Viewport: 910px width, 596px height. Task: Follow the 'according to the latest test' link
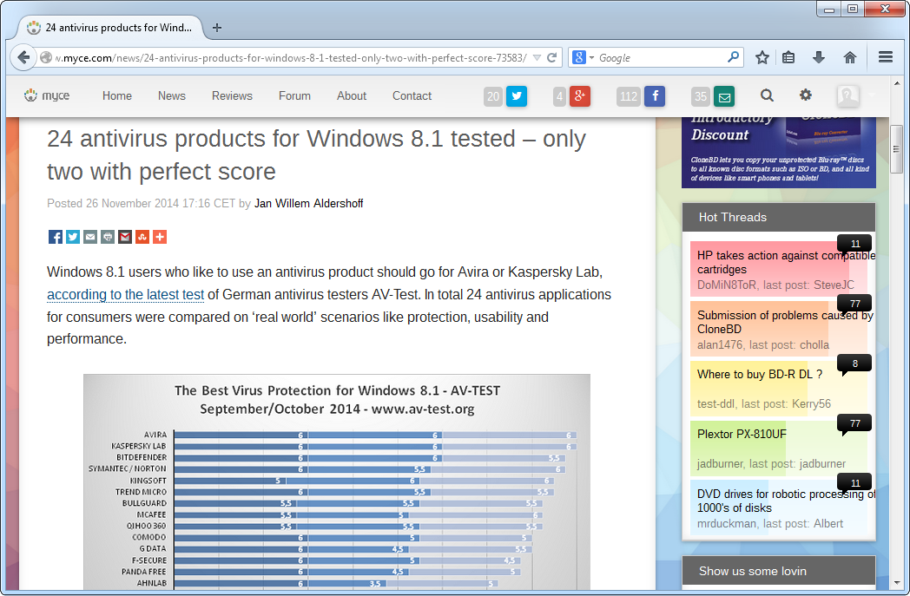point(125,295)
